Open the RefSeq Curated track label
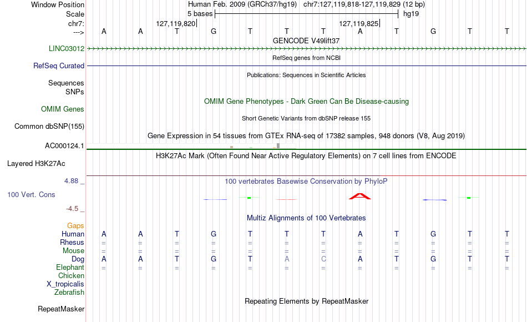Screen dimensions: 527x322 59,66
